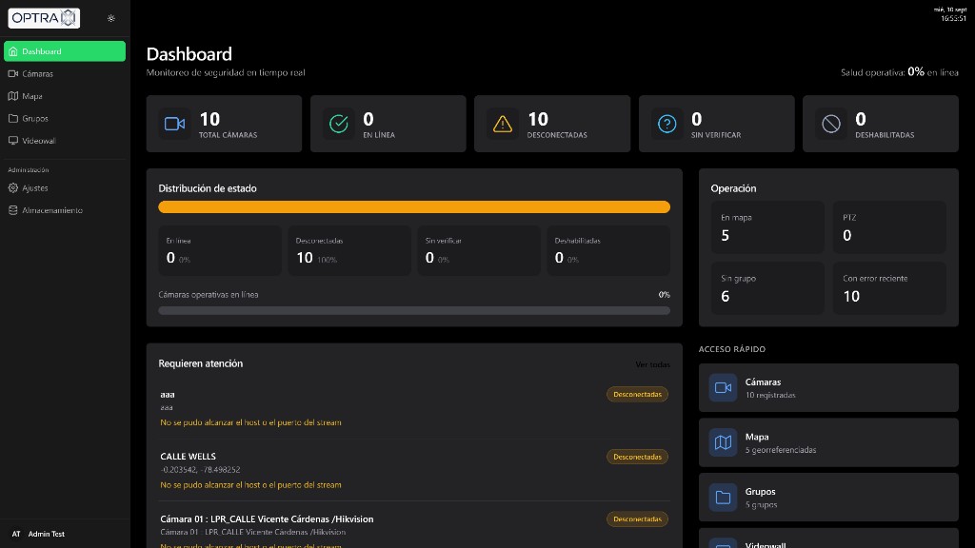Open the CALLE WELLS camera row
The image size is (975, 548).
pyautogui.click(x=414, y=470)
